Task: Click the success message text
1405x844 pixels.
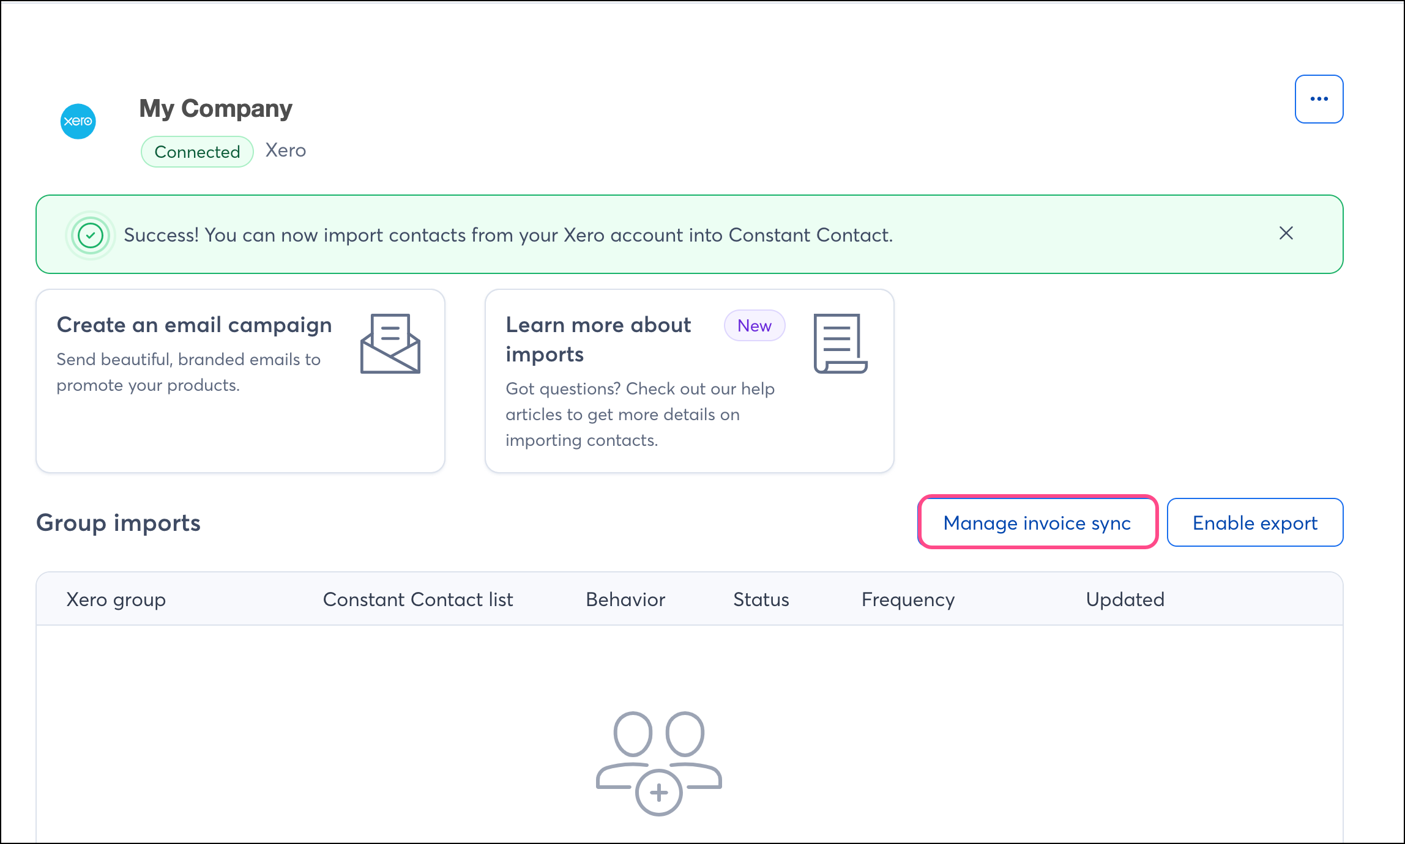Action: (509, 235)
